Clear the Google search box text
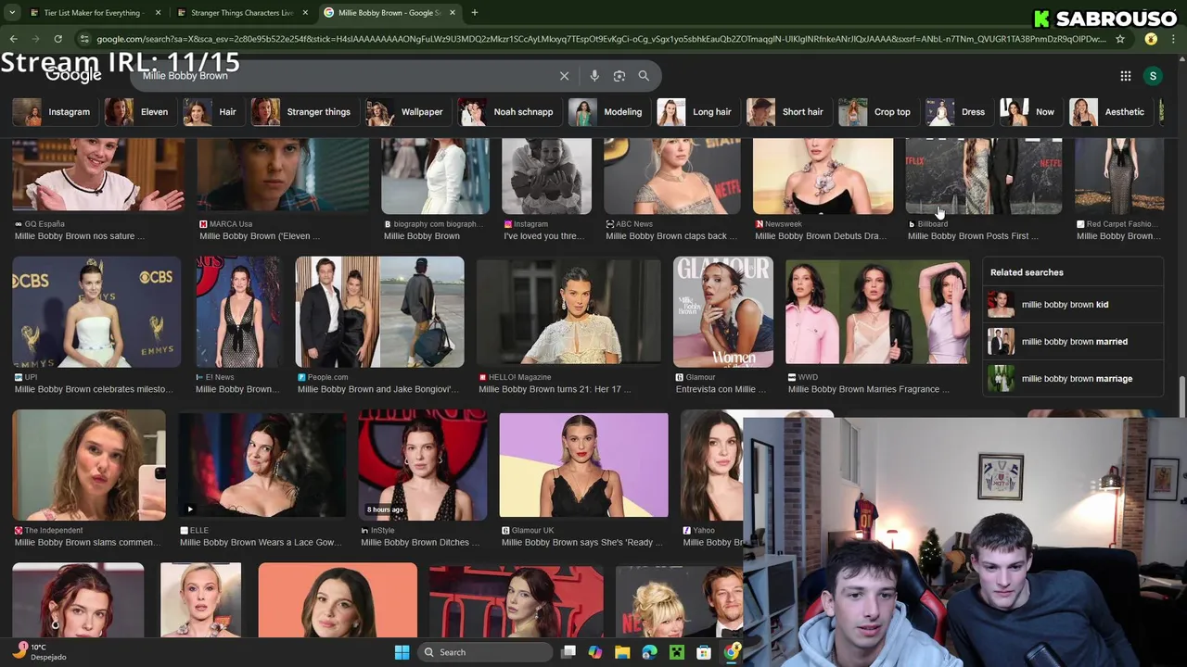1187x667 pixels. (564, 76)
